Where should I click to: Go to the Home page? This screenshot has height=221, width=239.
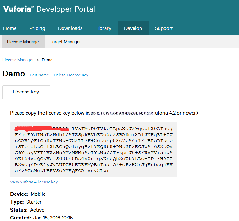coord(10,28)
